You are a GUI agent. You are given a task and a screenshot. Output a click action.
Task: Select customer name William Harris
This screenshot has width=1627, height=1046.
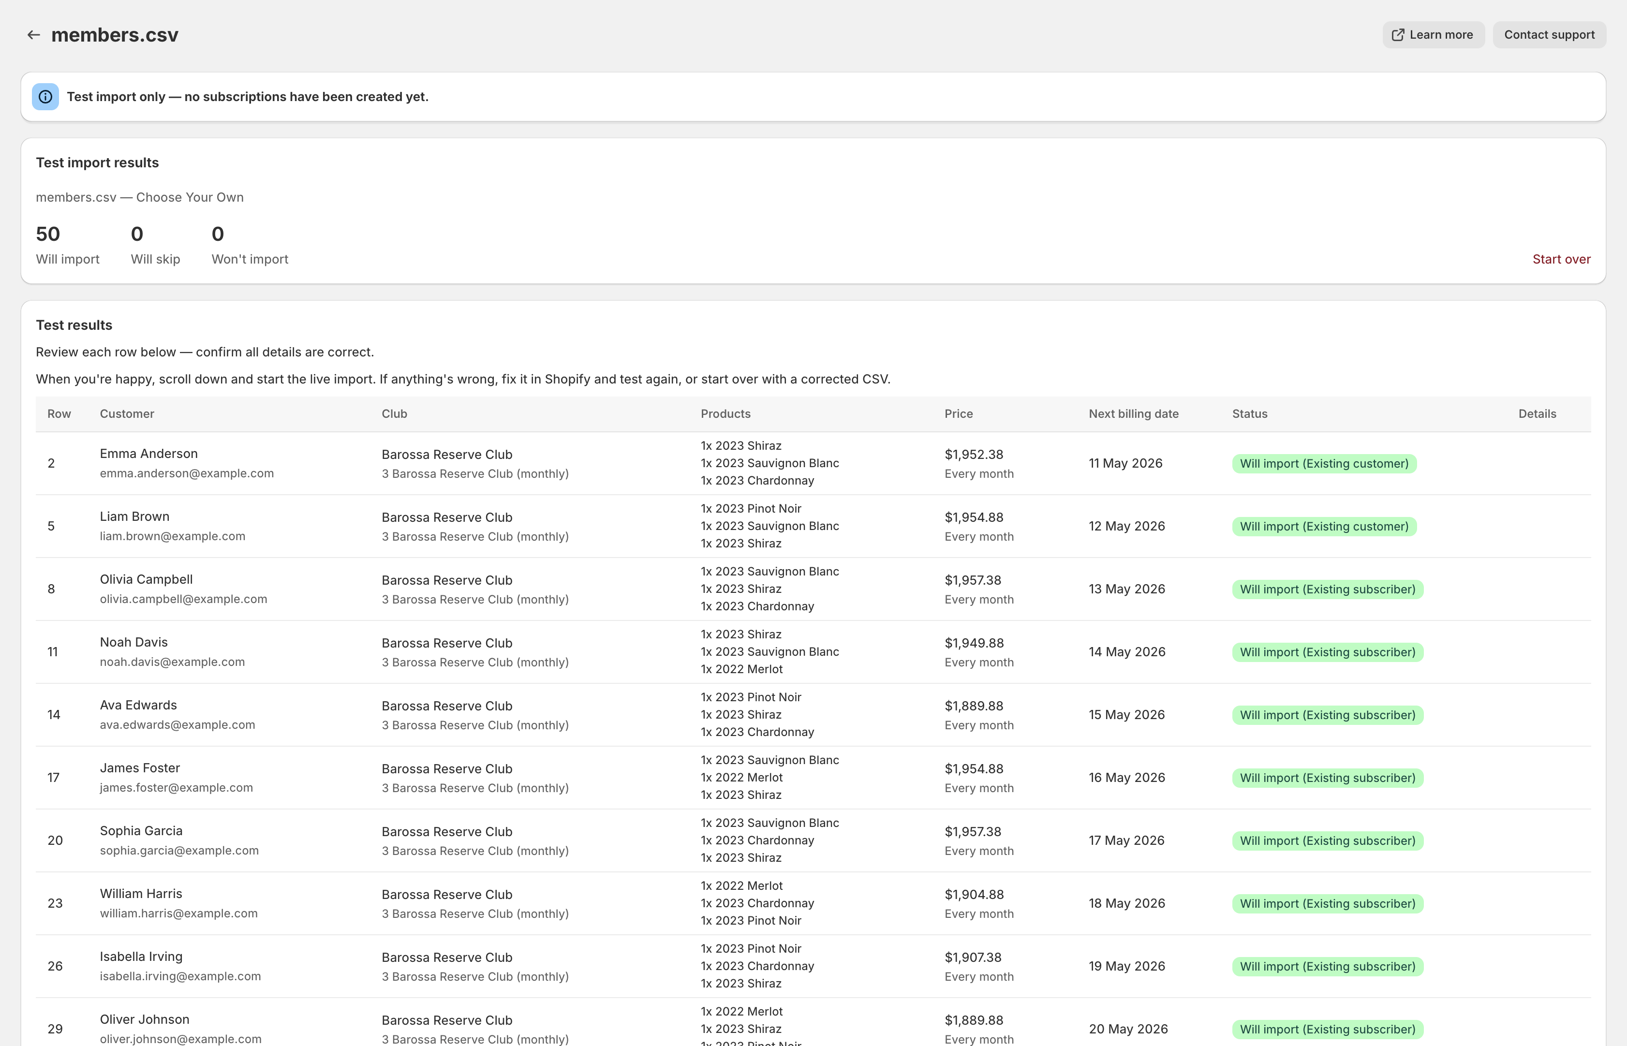point(141,893)
